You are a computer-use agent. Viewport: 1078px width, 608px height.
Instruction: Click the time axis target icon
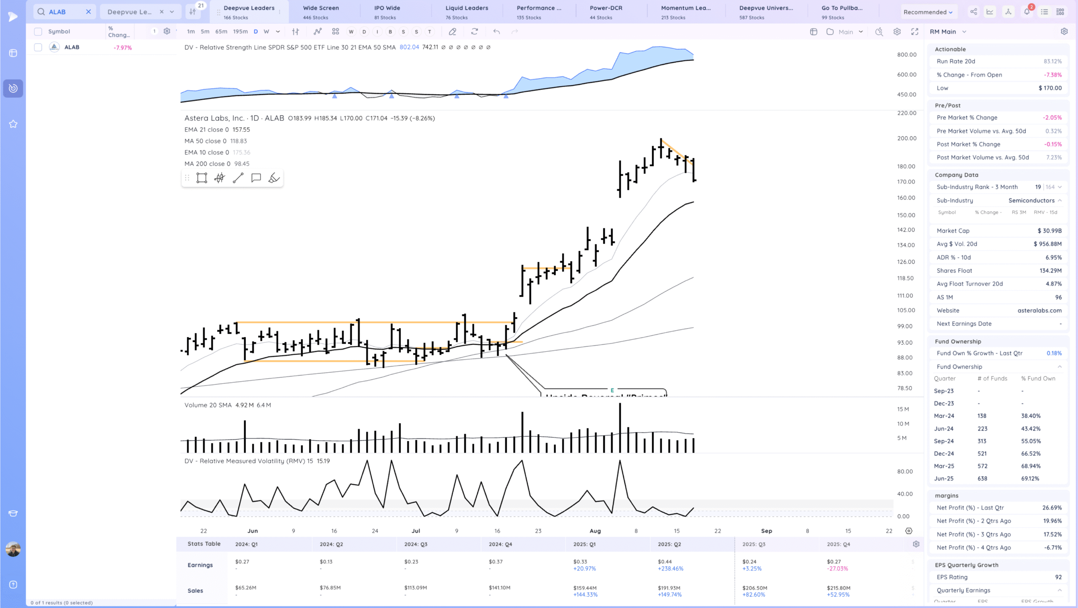point(909,531)
